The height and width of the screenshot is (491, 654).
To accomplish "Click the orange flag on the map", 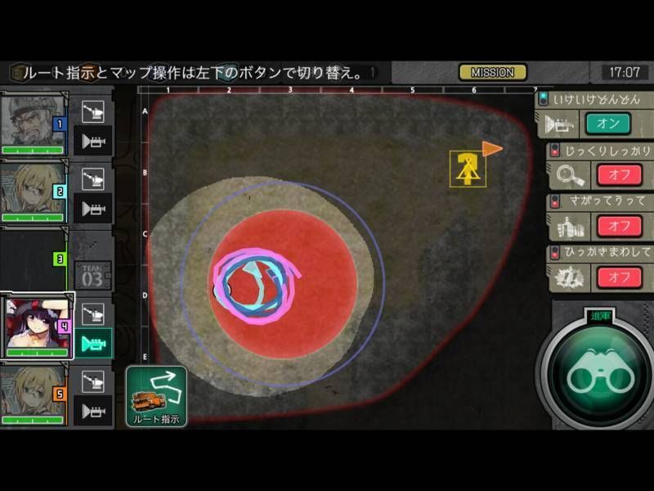I will pyautogui.click(x=493, y=149).
